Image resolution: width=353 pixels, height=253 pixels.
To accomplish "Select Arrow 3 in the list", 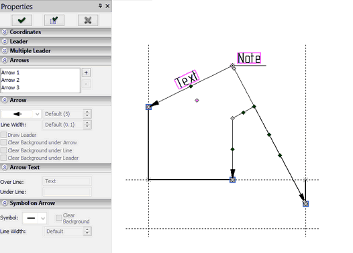I will [10, 87].
